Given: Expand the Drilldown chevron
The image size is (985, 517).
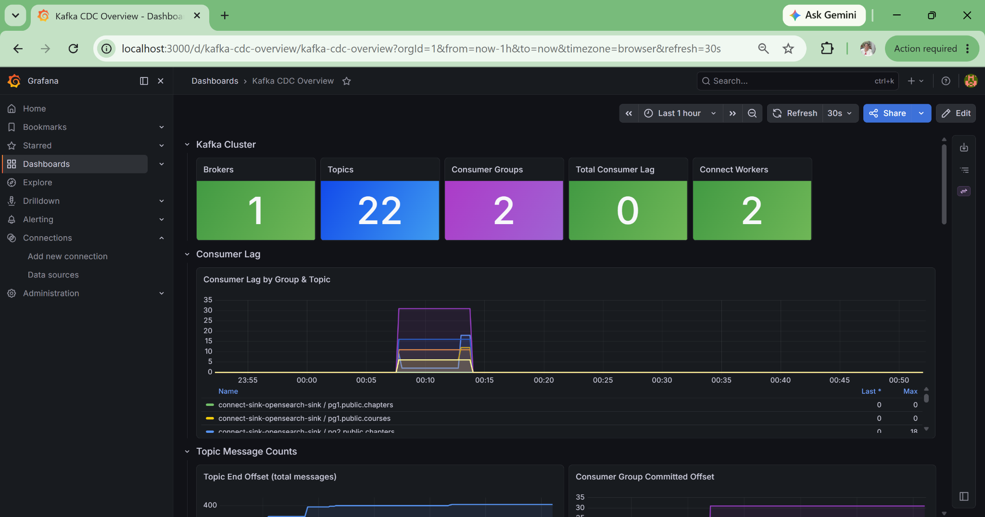Looking at the screenshot, I should 162,201.
